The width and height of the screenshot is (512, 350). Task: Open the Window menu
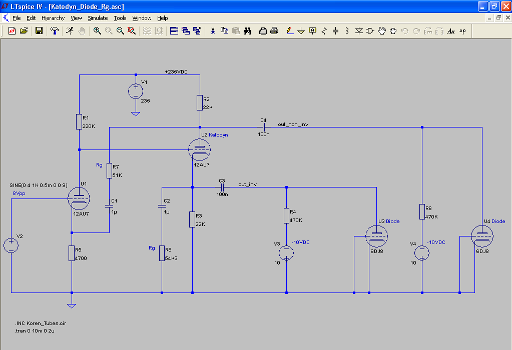click(142, 18)
